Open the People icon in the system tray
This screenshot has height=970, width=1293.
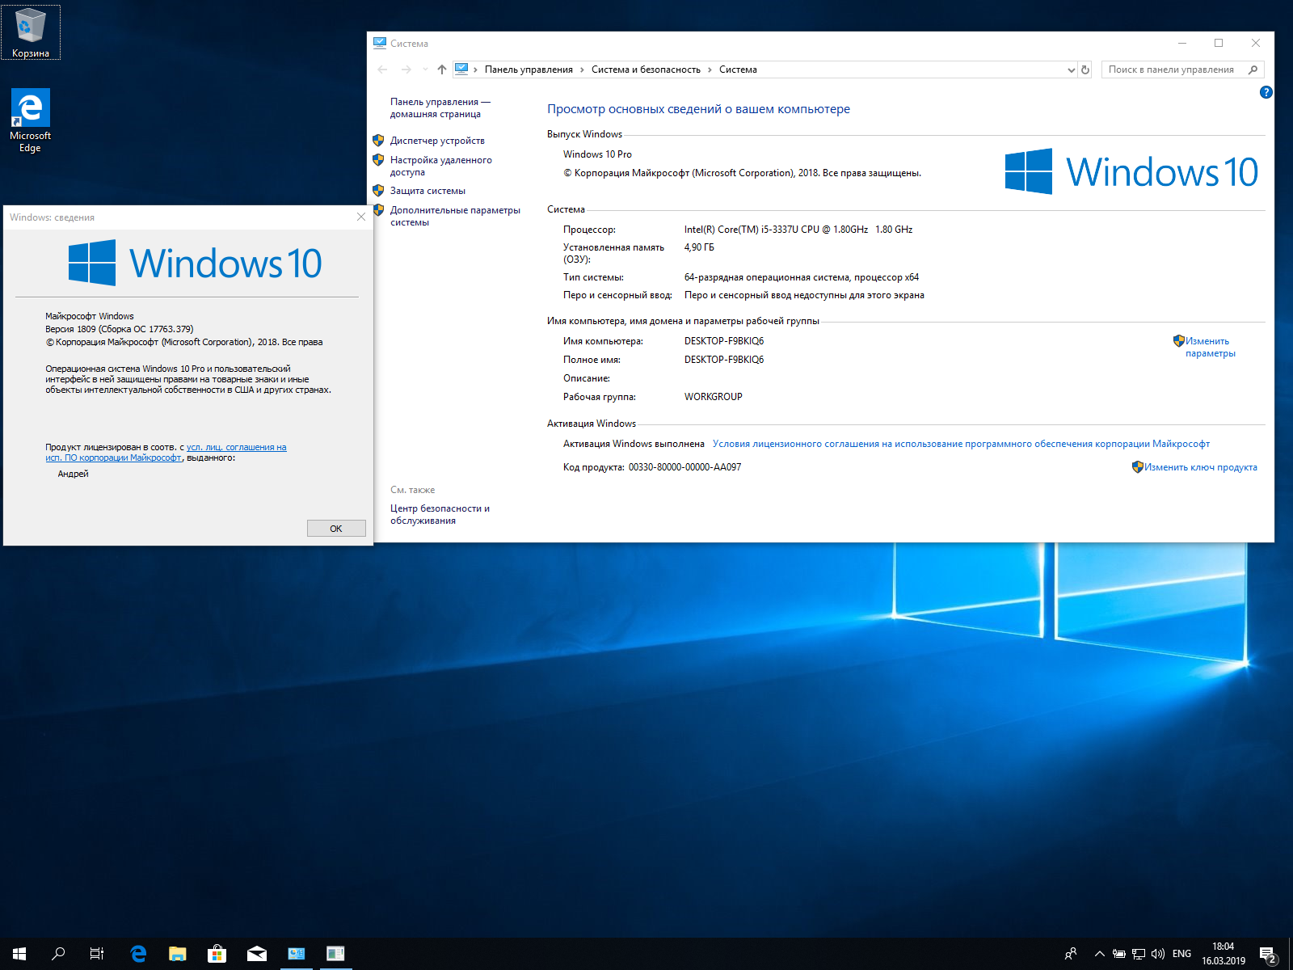(1071, 954)
